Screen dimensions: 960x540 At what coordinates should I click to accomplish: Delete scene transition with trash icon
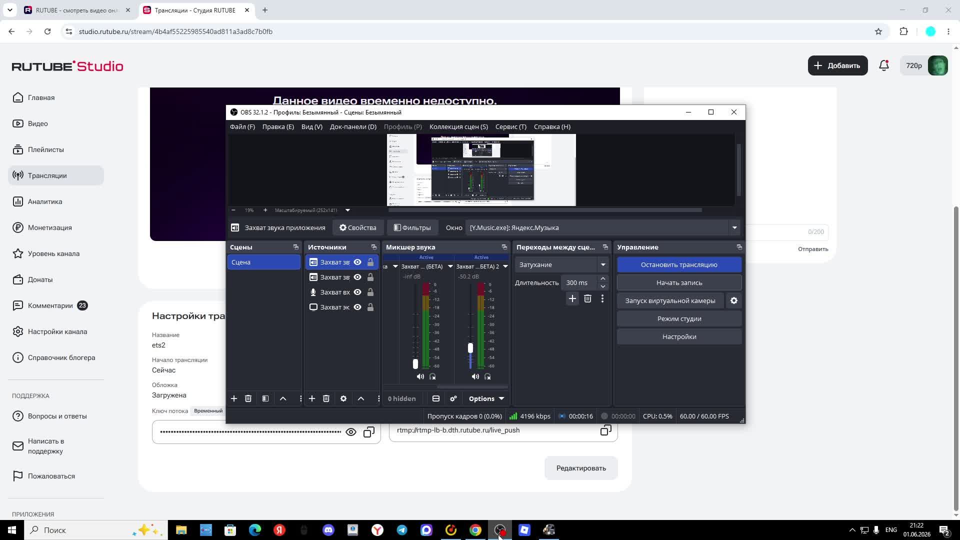(x=587, y=298)
